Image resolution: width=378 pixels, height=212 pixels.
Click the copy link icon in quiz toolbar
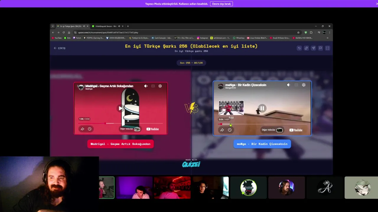(306, 48)
